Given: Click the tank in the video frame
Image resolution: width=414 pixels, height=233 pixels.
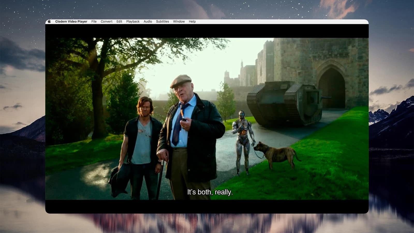Looking at the screenshot, I should (285, 104).
